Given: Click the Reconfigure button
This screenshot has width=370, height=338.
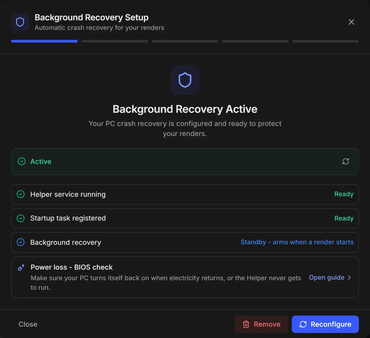Looking at the screenshot, I should 325,324.
